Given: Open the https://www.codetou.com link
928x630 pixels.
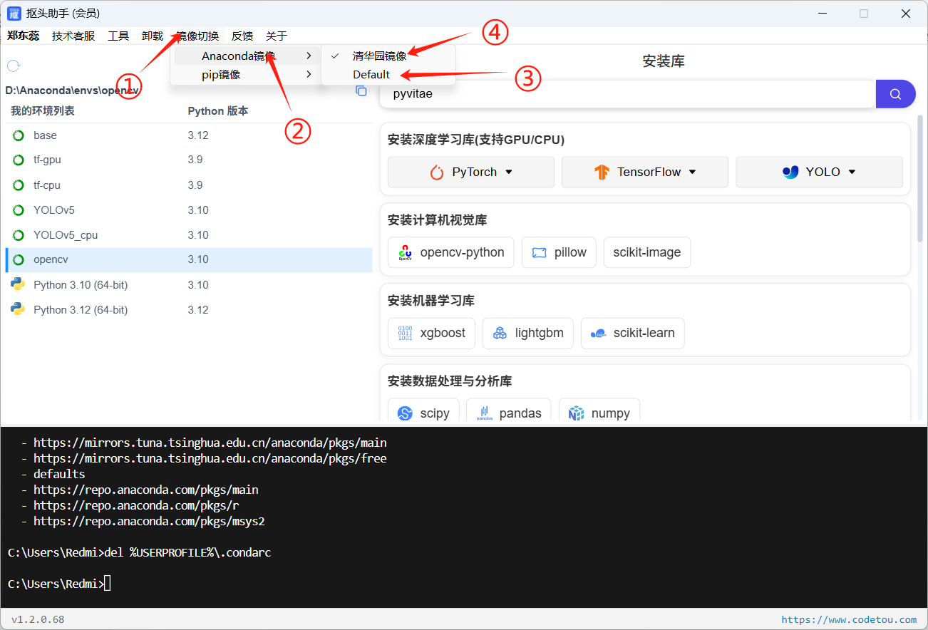Looking at the screenshot, I should (849, 619).
